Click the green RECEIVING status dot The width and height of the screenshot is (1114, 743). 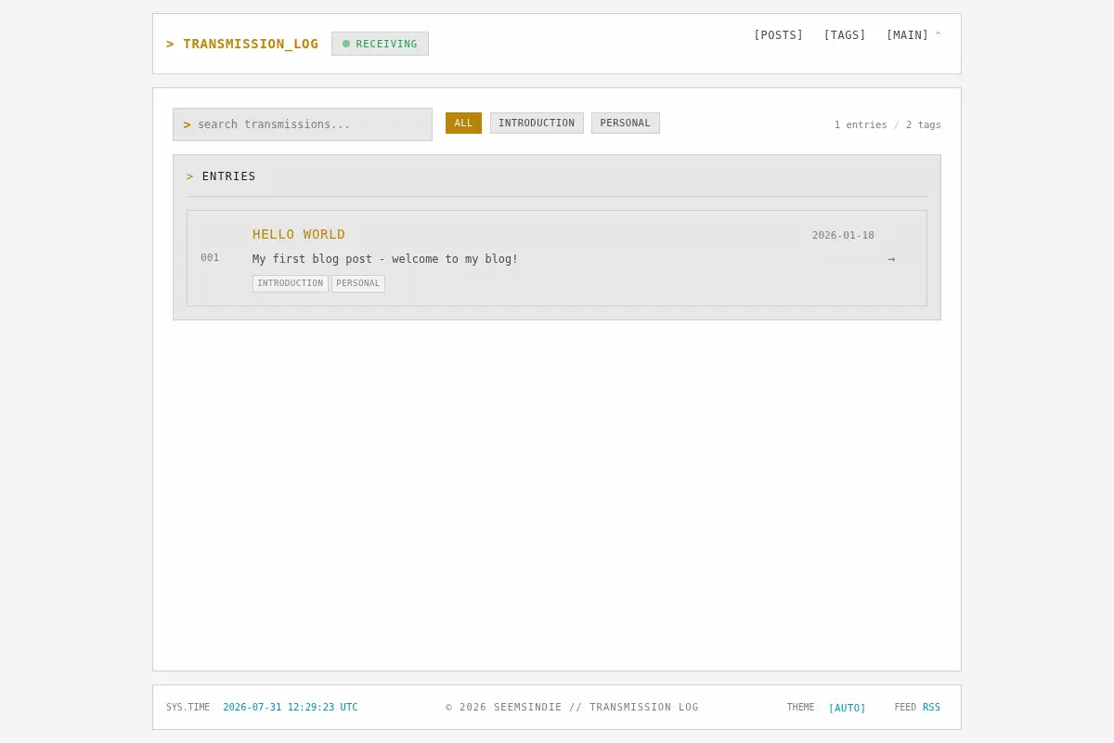[346, 44]
